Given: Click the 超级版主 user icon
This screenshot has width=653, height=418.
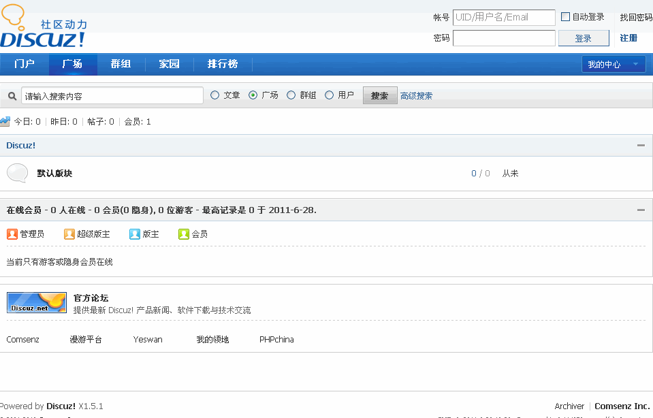Looking at the screenshot, I should coord(69,234).
